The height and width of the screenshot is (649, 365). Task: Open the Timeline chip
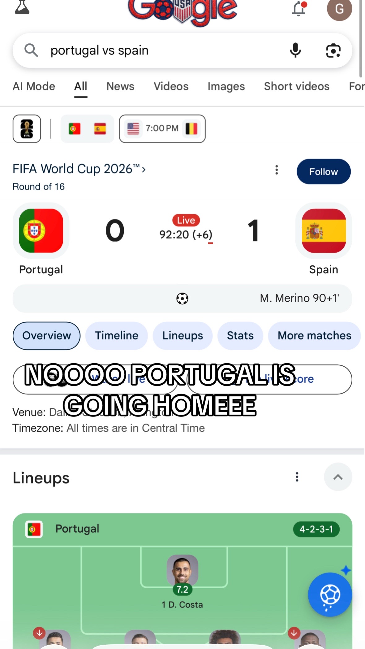point(117,336)
